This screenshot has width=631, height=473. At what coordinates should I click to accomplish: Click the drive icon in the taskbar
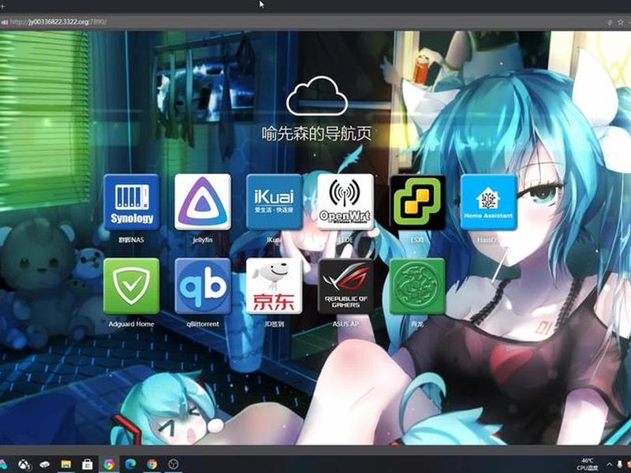[x=44, y=464]
